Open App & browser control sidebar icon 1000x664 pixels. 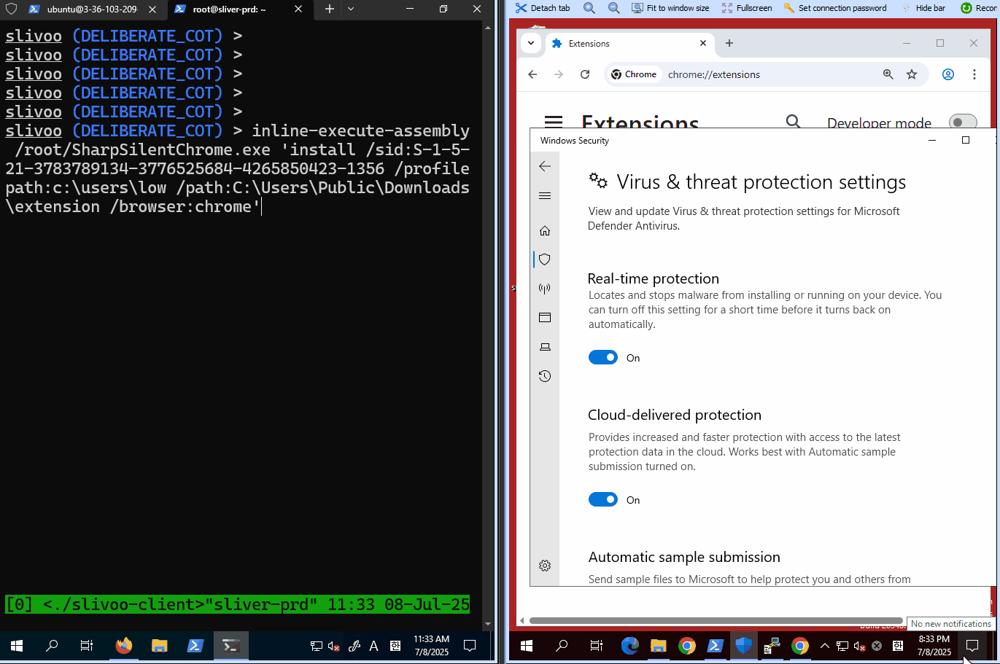545,318
